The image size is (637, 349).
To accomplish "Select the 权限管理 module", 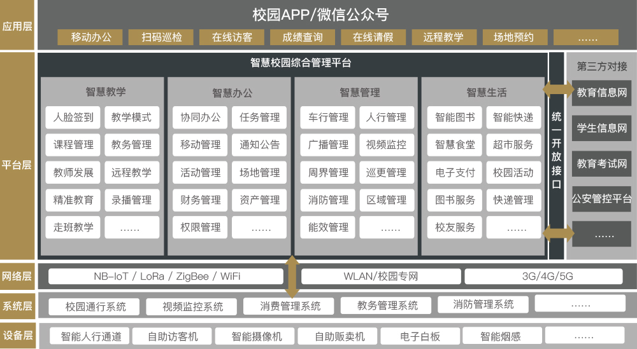I will (200, 227).
